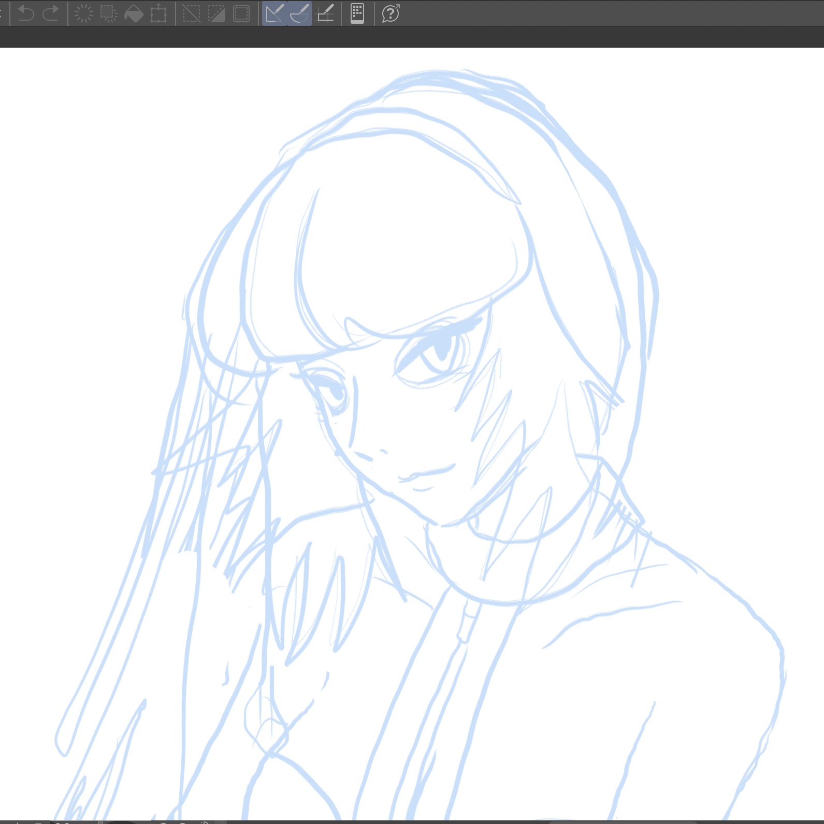The height and width of the screenshot is (824, 824).
Task: Click the Deselect icon
Action: pyautogui.click(x=192, y=13)
